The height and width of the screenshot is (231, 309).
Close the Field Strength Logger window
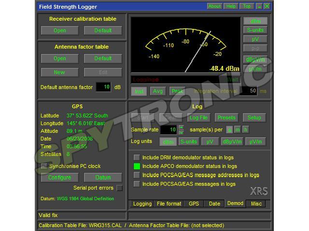tap(267, 6)
